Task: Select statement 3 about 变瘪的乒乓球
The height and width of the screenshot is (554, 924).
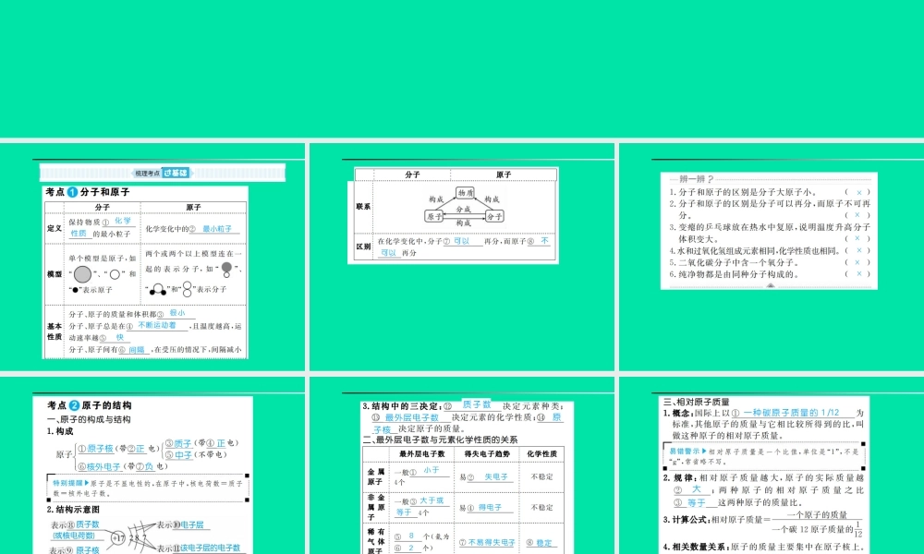Action: pos(769,233)
